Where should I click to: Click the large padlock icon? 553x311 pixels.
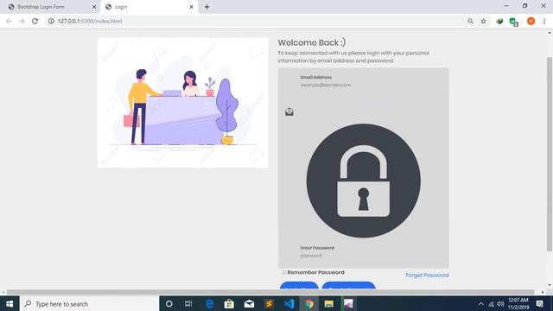coord(363,181)
